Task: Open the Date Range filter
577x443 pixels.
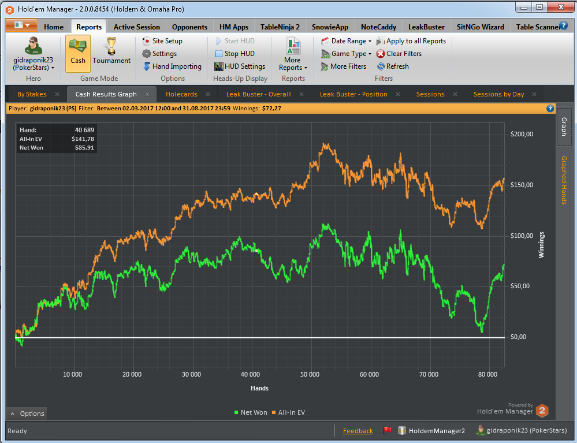Action: (346, 41)
